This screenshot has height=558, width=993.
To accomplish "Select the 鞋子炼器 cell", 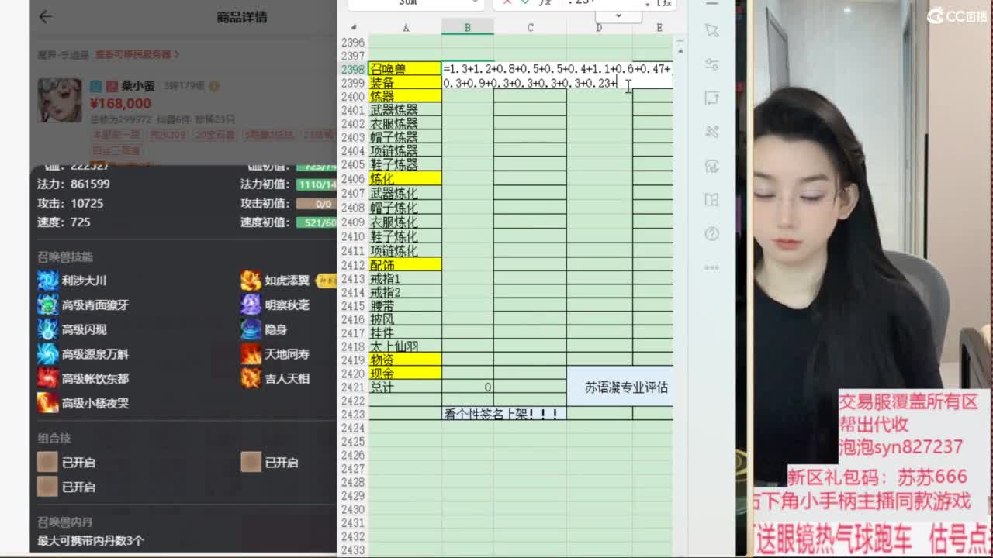I will (x=405, y=164).
